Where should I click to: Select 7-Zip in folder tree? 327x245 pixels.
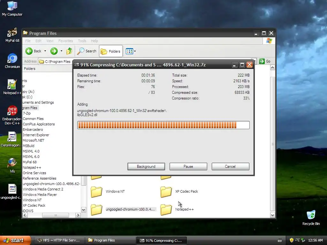[27, 113]
